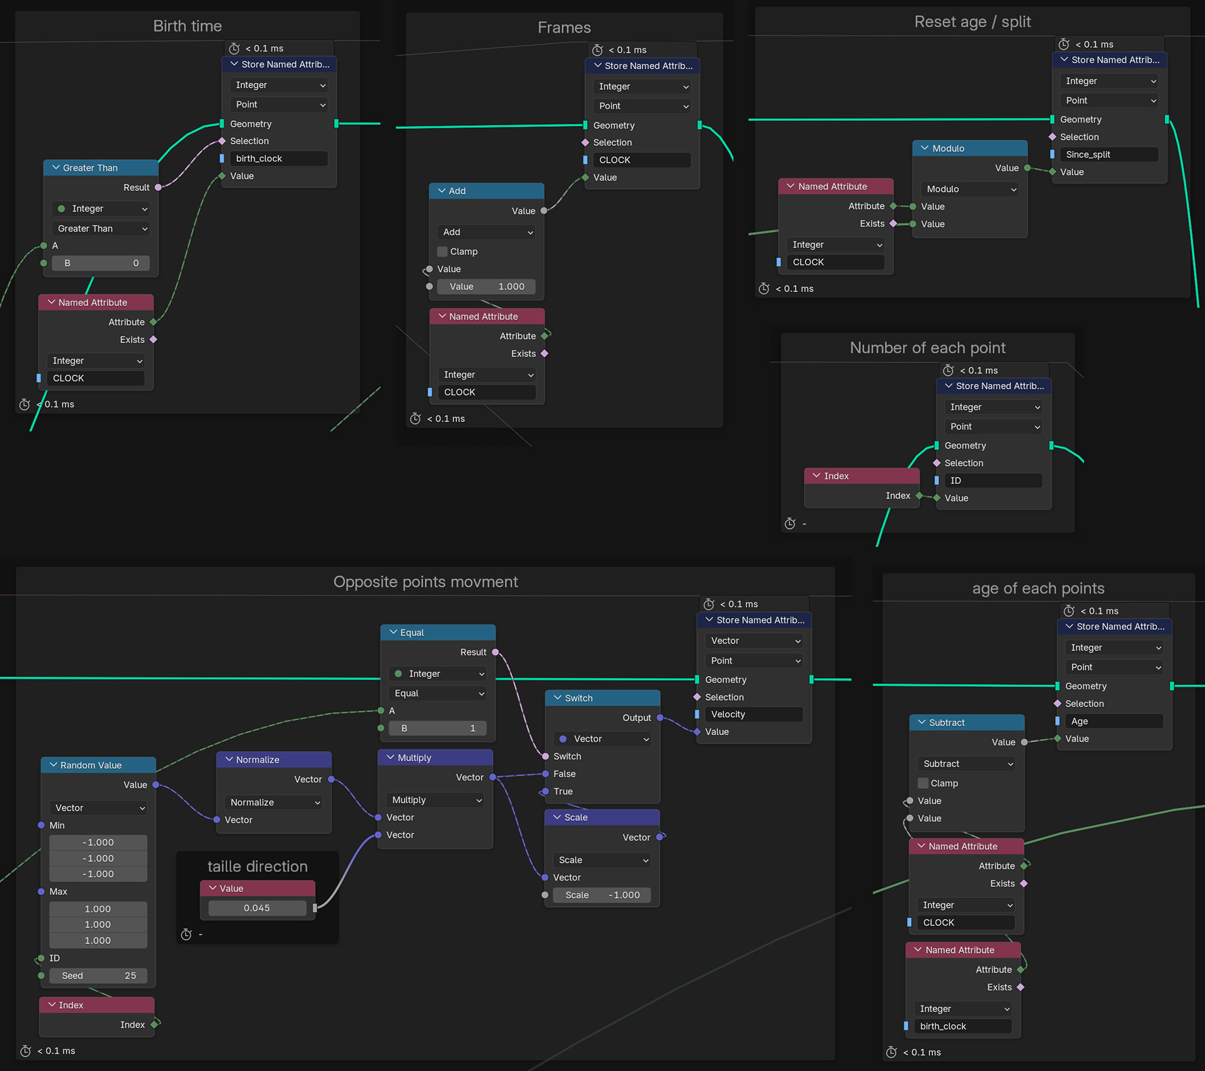The image size is (1205, 1071).
Task: Collapse the Greater Than node
Action: tap(56, 168)
